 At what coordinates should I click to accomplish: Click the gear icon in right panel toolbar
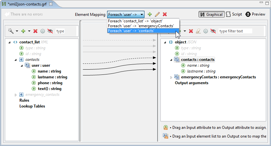click(206, 31)
